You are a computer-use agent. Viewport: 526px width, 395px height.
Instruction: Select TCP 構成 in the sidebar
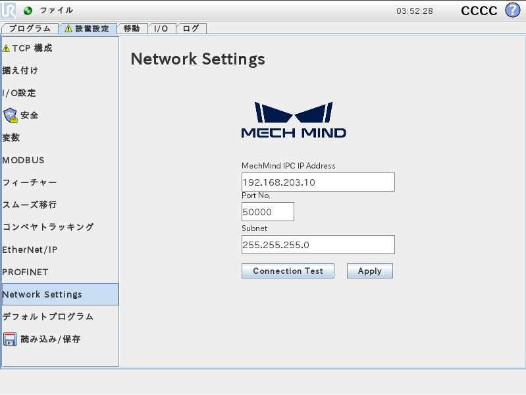point(60,48)
